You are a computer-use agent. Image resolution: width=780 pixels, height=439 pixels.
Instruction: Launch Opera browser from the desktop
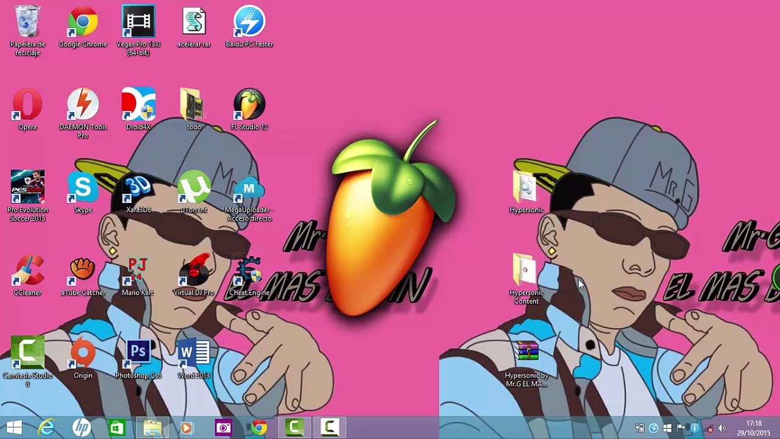(x=27, y=110)
